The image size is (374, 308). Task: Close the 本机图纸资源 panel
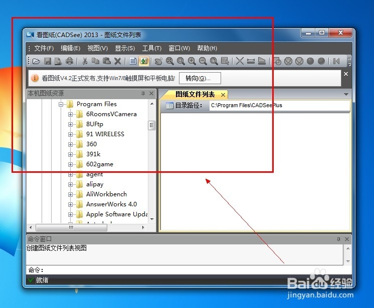(151, 93)
